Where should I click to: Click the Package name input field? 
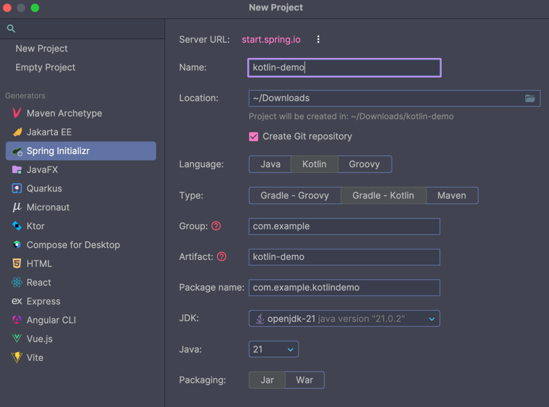344,288
